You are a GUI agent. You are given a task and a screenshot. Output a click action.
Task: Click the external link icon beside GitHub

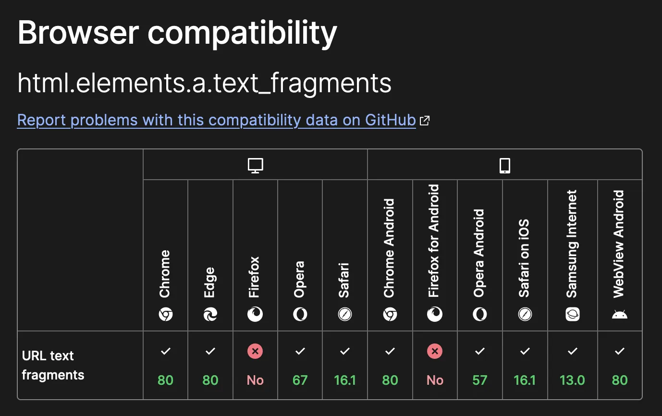(425, 121)
